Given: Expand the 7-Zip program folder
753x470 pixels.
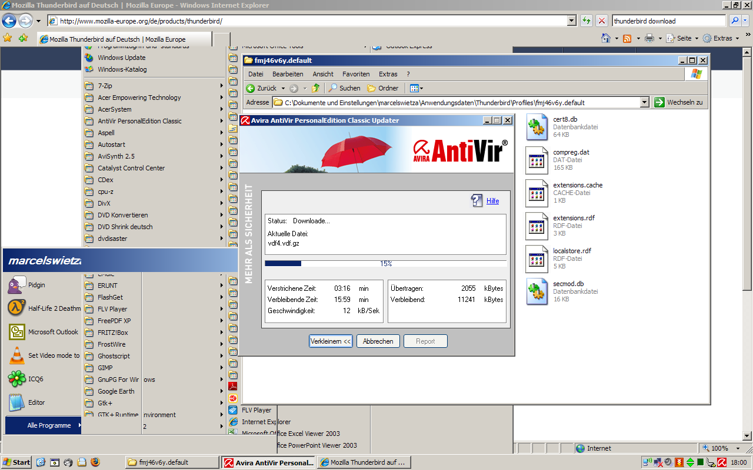Looking at the screenshot, I should tap(154, 86).
